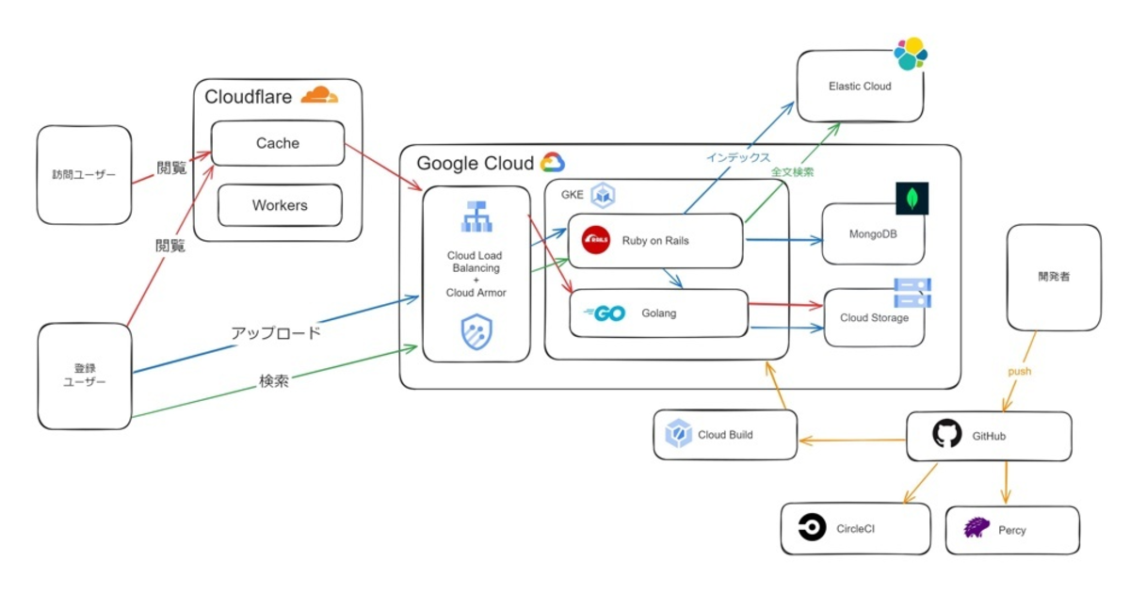Select the orange push label
1130x593 pixels.
click(1020, 371)
